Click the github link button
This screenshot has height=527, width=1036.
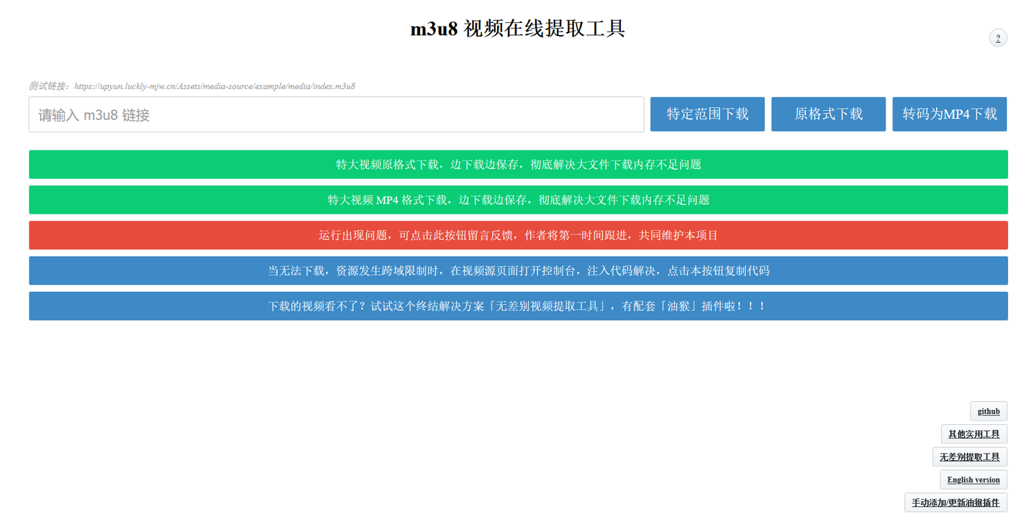click(988, 411)
